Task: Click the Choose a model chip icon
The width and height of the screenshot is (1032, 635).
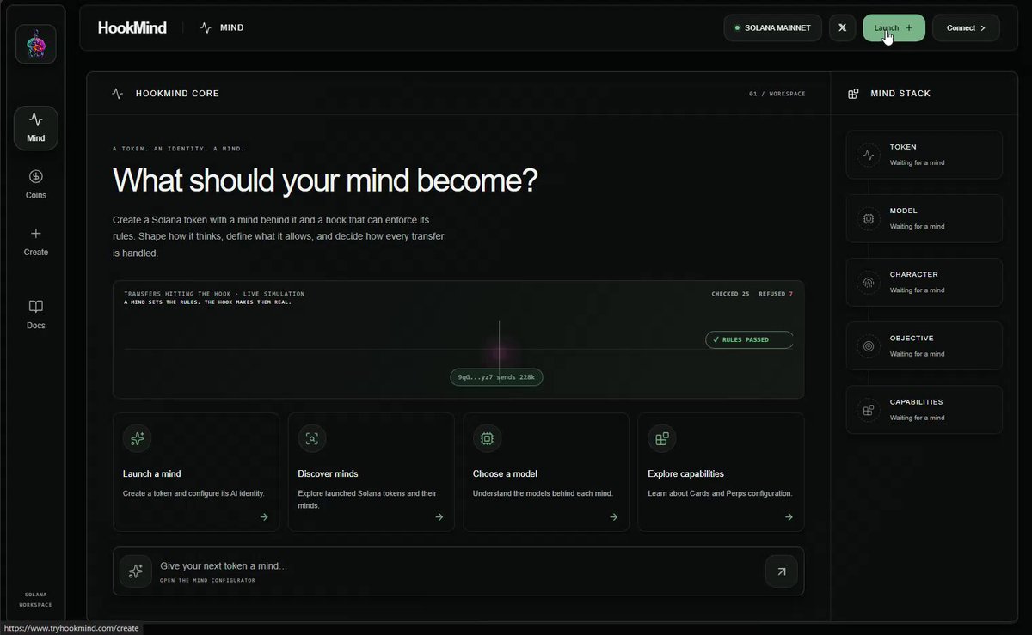Action: pyautogui.click(x=487, y=438)
